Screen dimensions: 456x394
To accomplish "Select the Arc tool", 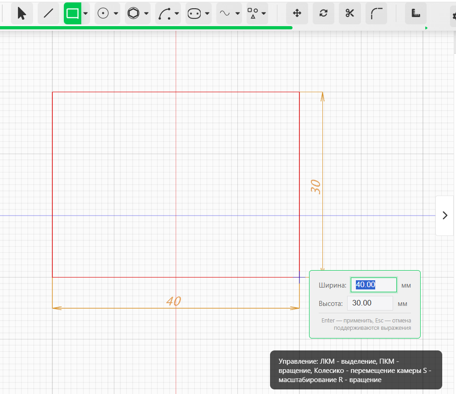I will click(x=164, y=13).
